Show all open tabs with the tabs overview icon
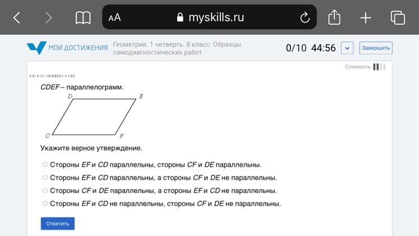 pyautogui.click(x=398, y=17)
